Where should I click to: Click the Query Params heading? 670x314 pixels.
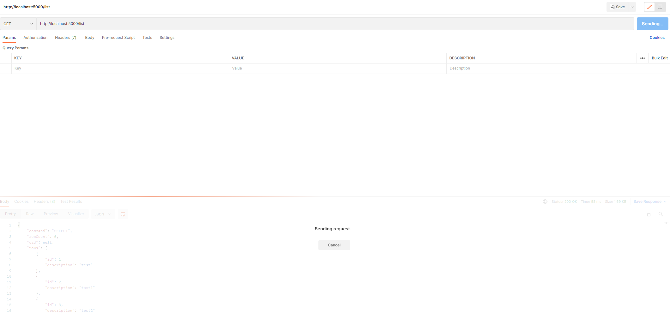[15, 48]
